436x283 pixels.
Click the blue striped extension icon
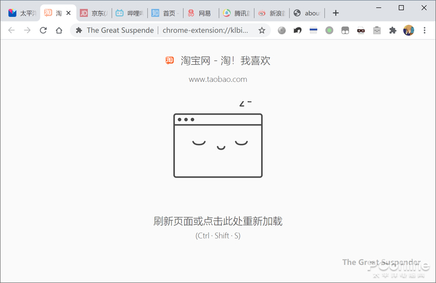coord(313,30)
